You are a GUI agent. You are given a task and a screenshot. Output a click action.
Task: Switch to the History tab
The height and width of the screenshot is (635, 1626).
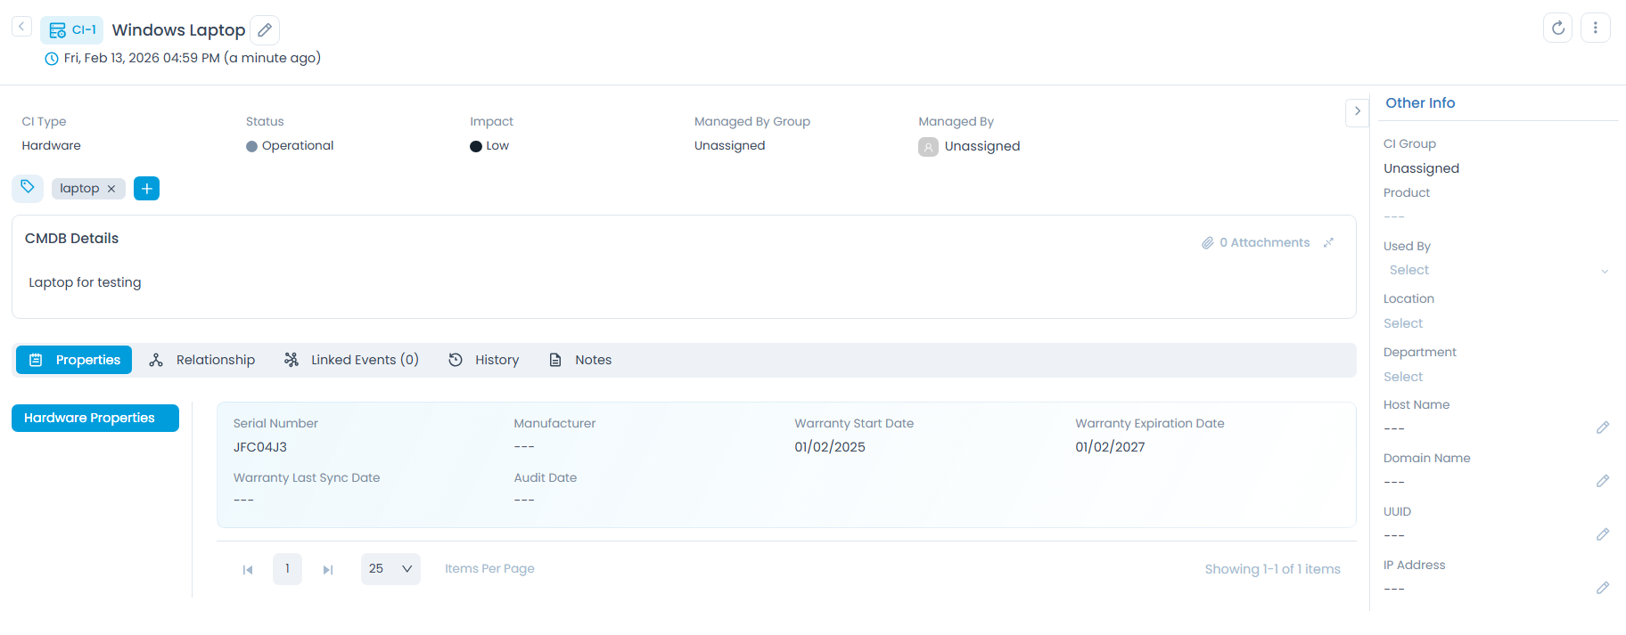pyautogui.click(x=484, y=360)
